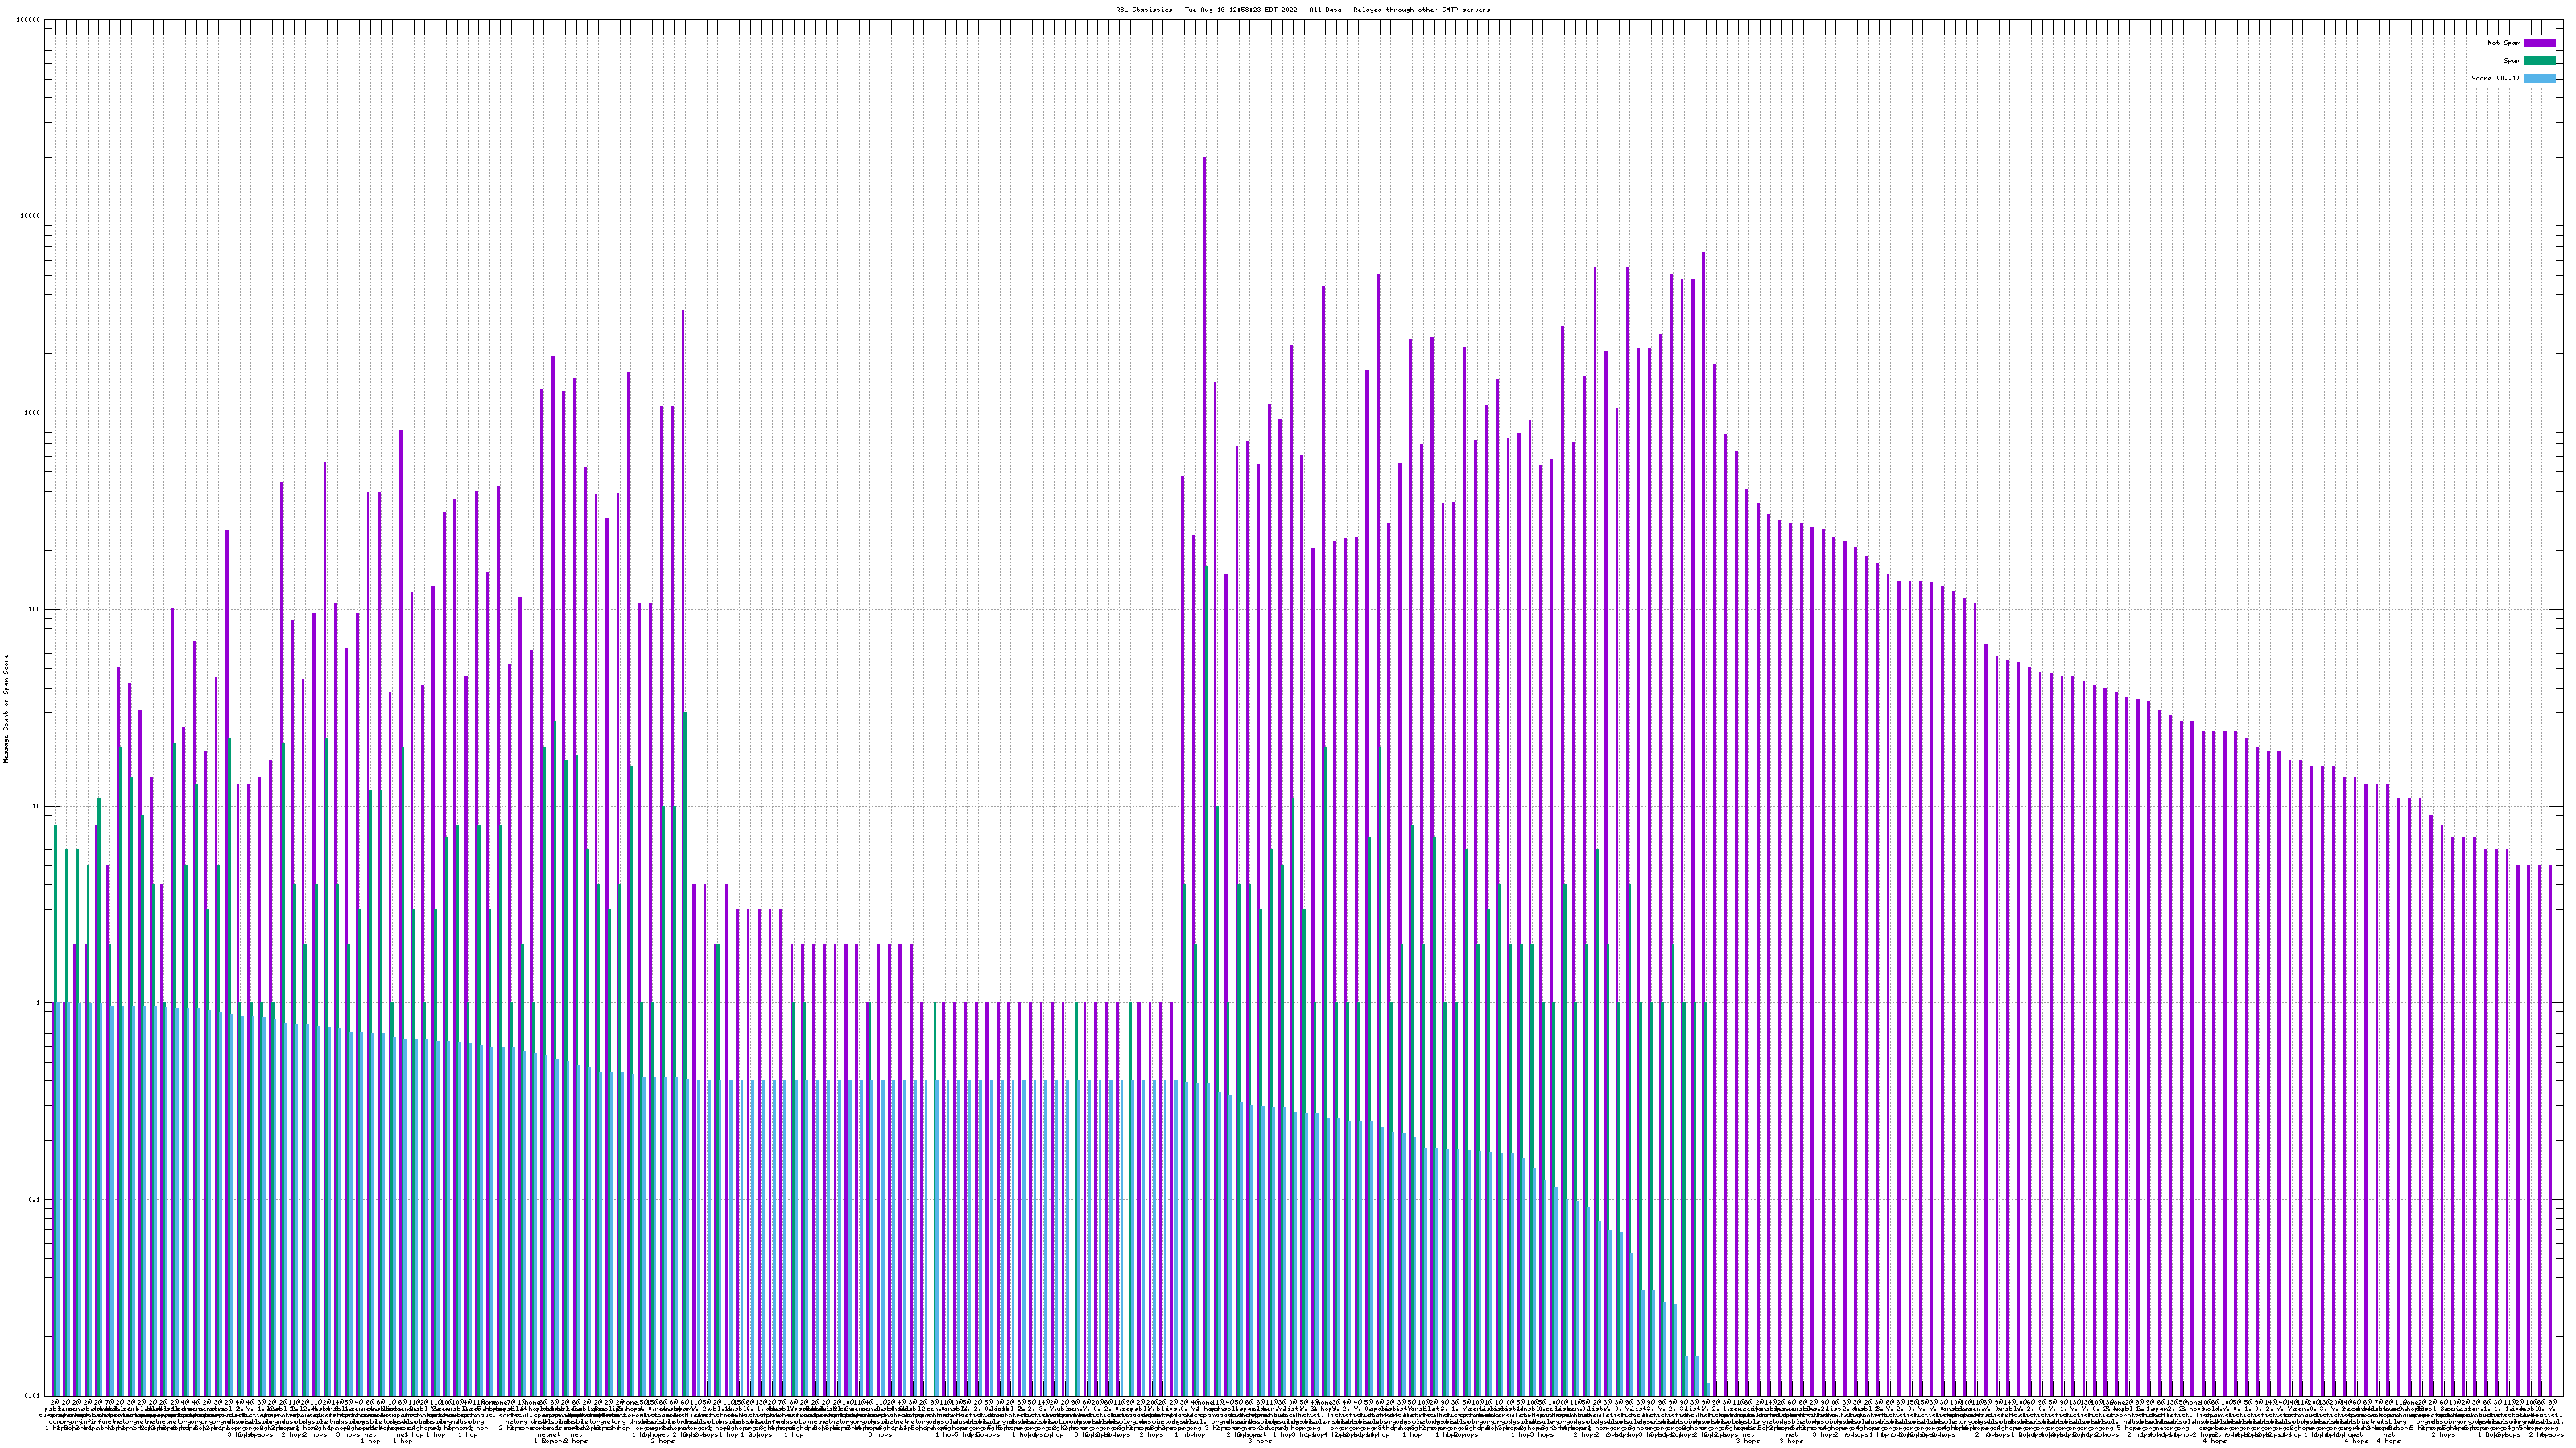Click the 0.1 y-axis tick label
Screen dimensions: 2576x1448
pos(35,1199)
